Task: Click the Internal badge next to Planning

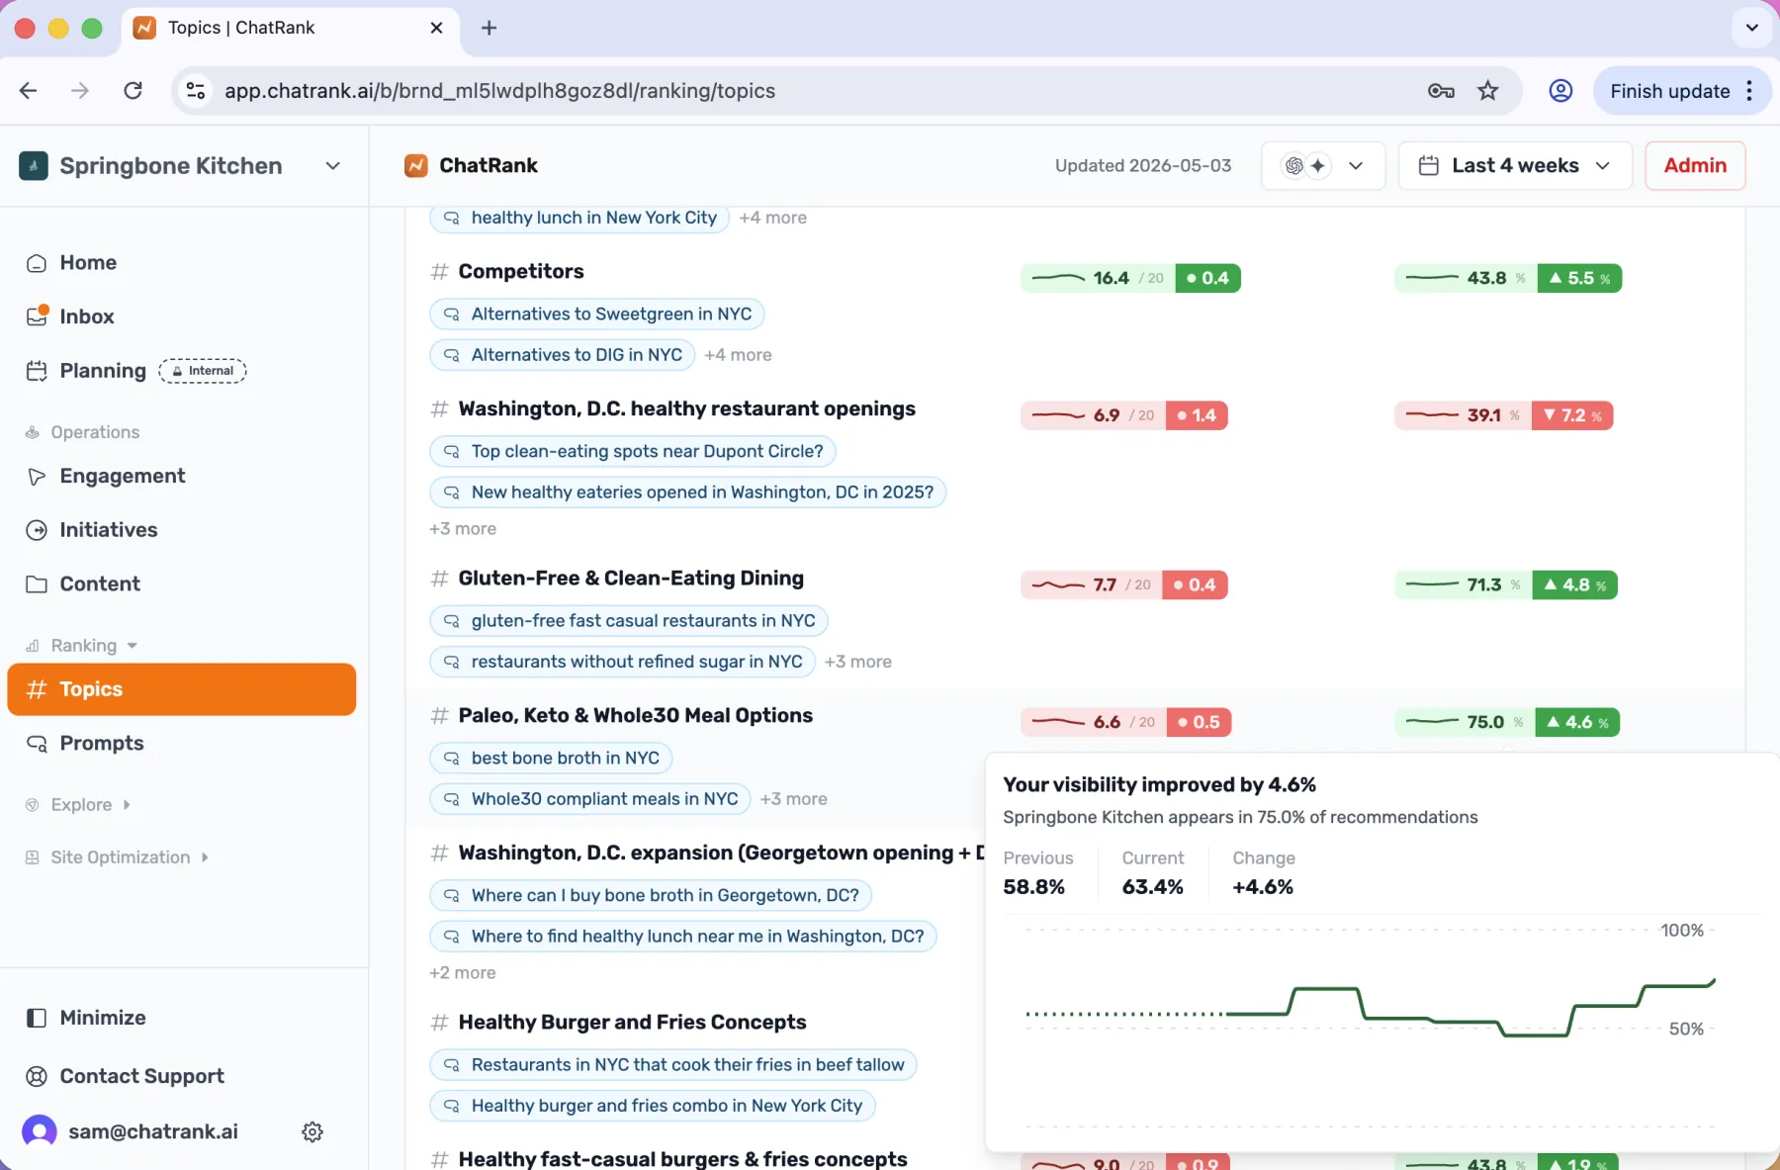Action: click(x=203, y=371)
